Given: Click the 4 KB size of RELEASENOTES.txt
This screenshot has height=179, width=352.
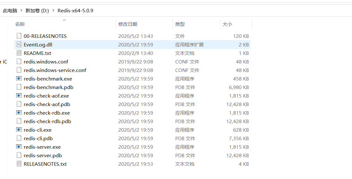Looking at the screenshot, I should [x=244, y=164].
